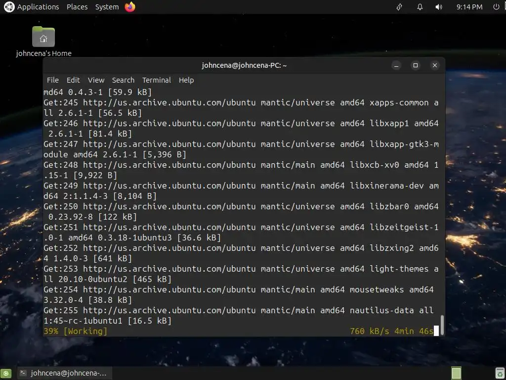Select the johncena@johncena terminal taskbar button
This screenshot has height=380, width=506.
[x=65, y=373]
